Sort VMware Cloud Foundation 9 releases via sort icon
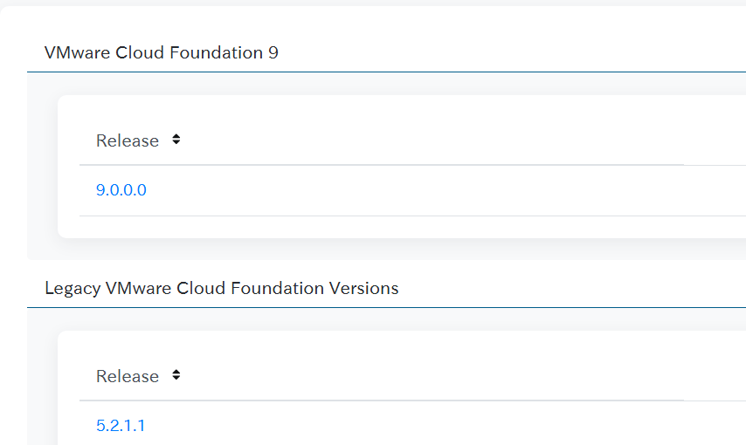746x445 pixels. tap(176, 140)
